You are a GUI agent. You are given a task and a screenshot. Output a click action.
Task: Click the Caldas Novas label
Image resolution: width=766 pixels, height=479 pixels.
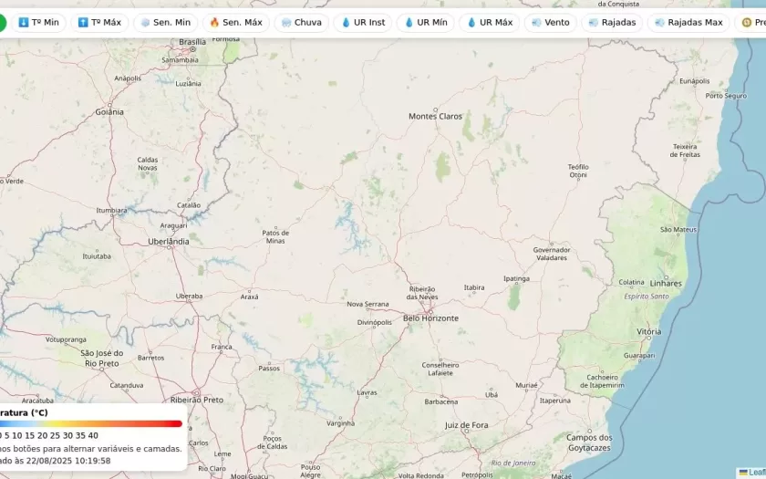[148, 163]
